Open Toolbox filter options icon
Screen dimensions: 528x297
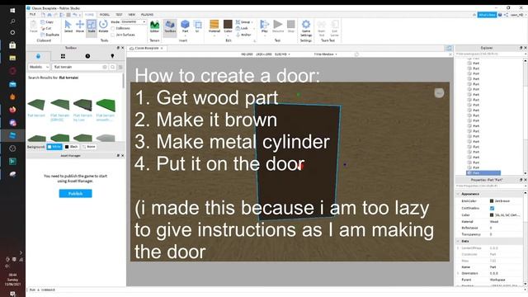click(x=120, y=67)
